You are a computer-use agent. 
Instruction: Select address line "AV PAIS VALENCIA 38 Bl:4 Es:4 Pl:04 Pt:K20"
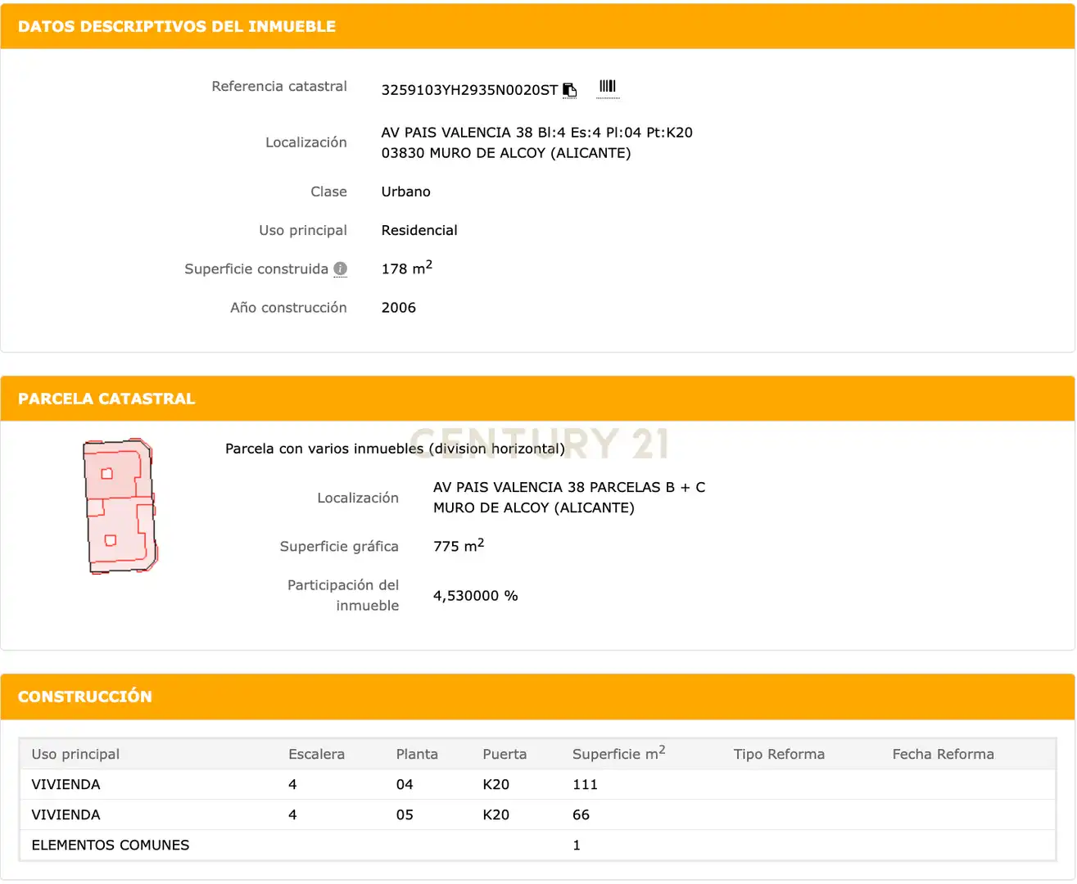[x=537, y=133]
